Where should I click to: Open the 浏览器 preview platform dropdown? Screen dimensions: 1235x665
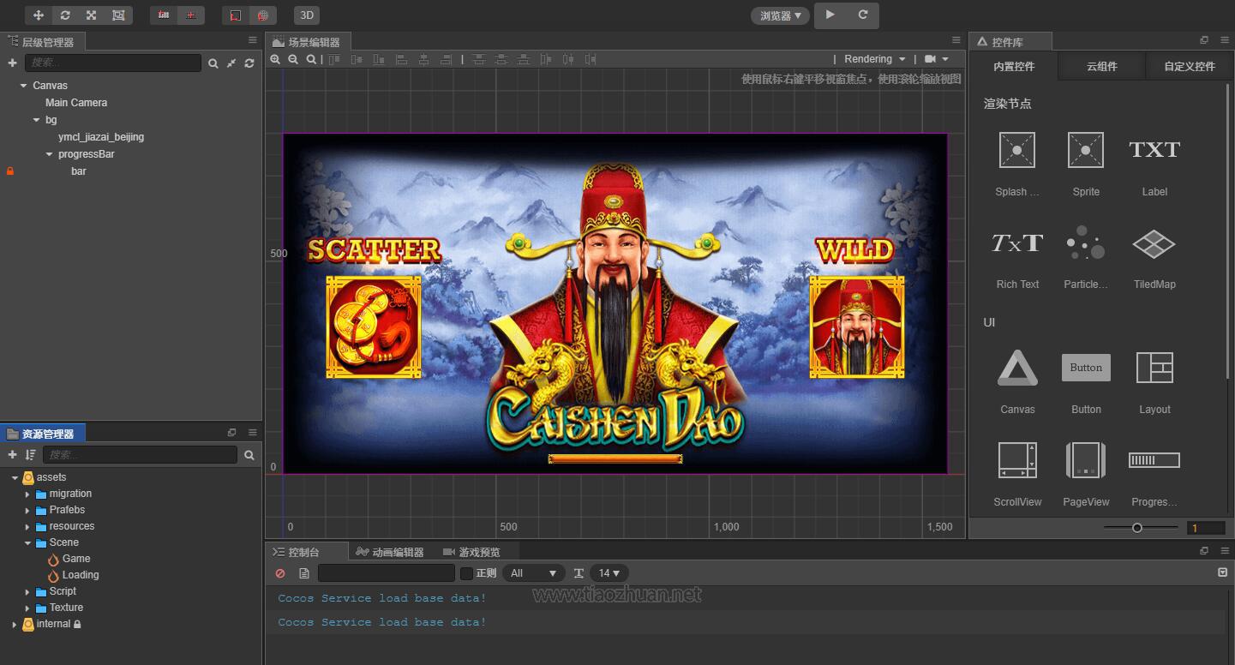[780, 15]
